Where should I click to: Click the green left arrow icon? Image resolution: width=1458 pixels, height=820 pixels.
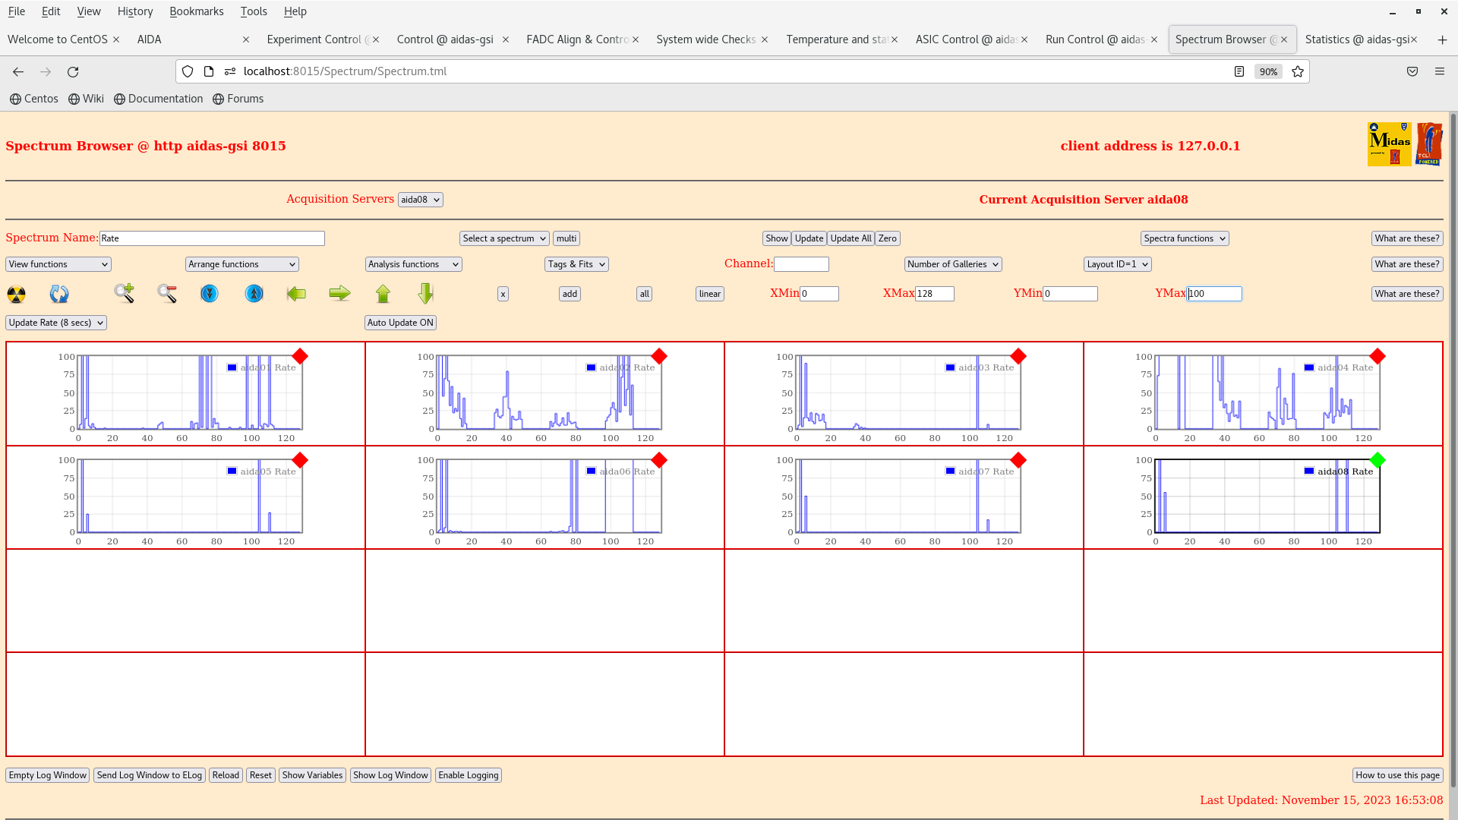(296, 293)
